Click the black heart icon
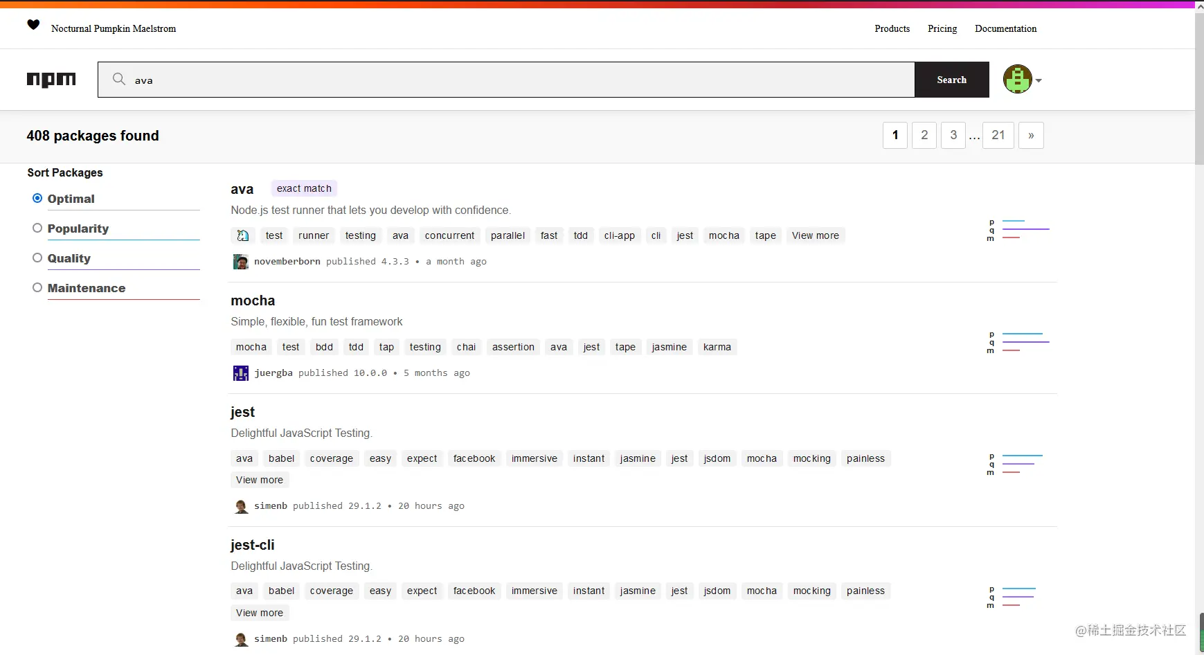The height and width of the screenshot is (655, 1204). [x=33, y=25]
